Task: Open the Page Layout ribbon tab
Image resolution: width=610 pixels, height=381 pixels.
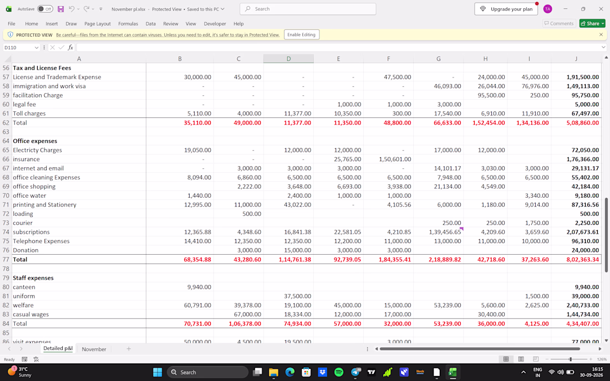Action: 97,24
